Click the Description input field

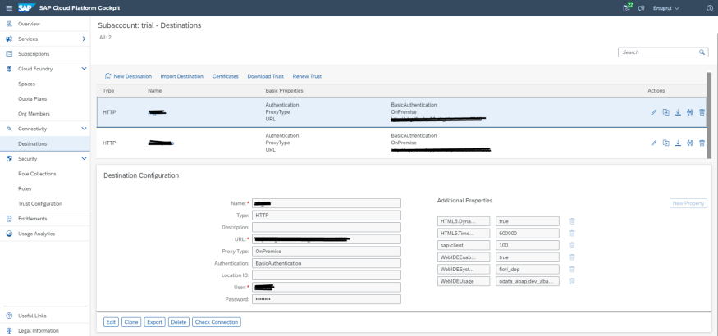[327, 227]
